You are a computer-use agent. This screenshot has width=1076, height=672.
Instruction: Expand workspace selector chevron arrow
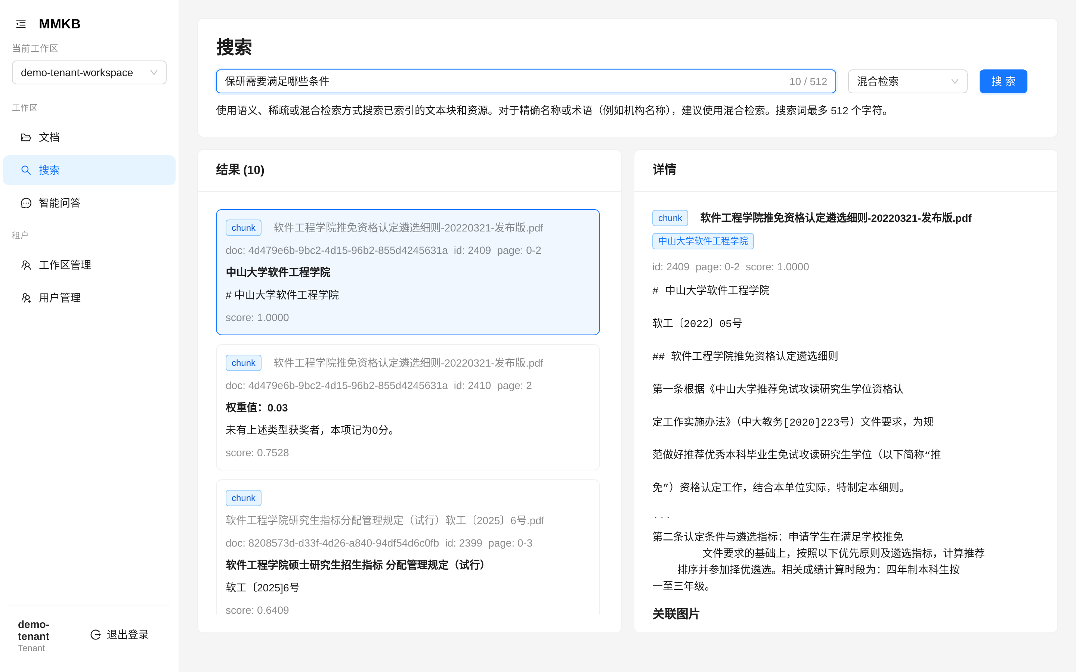click(154, 72)
